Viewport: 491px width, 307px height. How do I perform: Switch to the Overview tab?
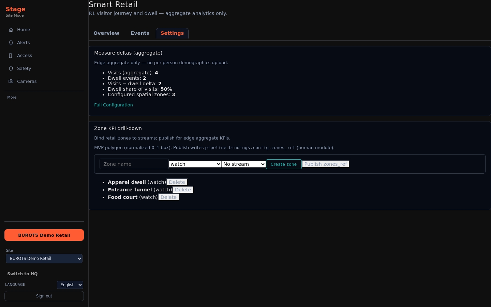coord(106,33)
